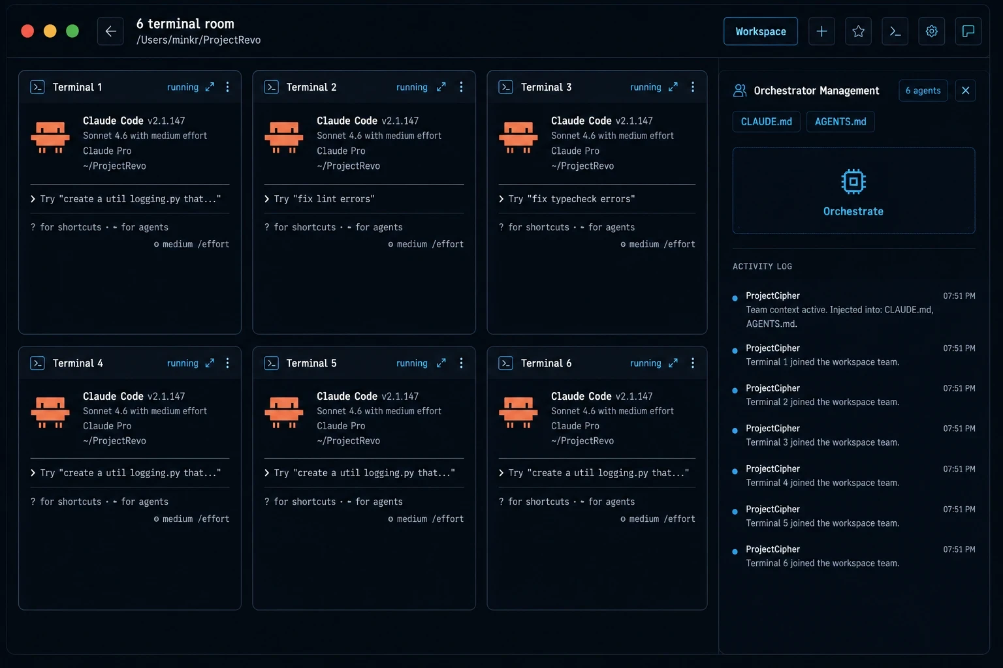Image resolution: width=1003 pixels, height=668 pixels.
Task: Click the Orchestrator Management people icon
Action: (740, 91)
